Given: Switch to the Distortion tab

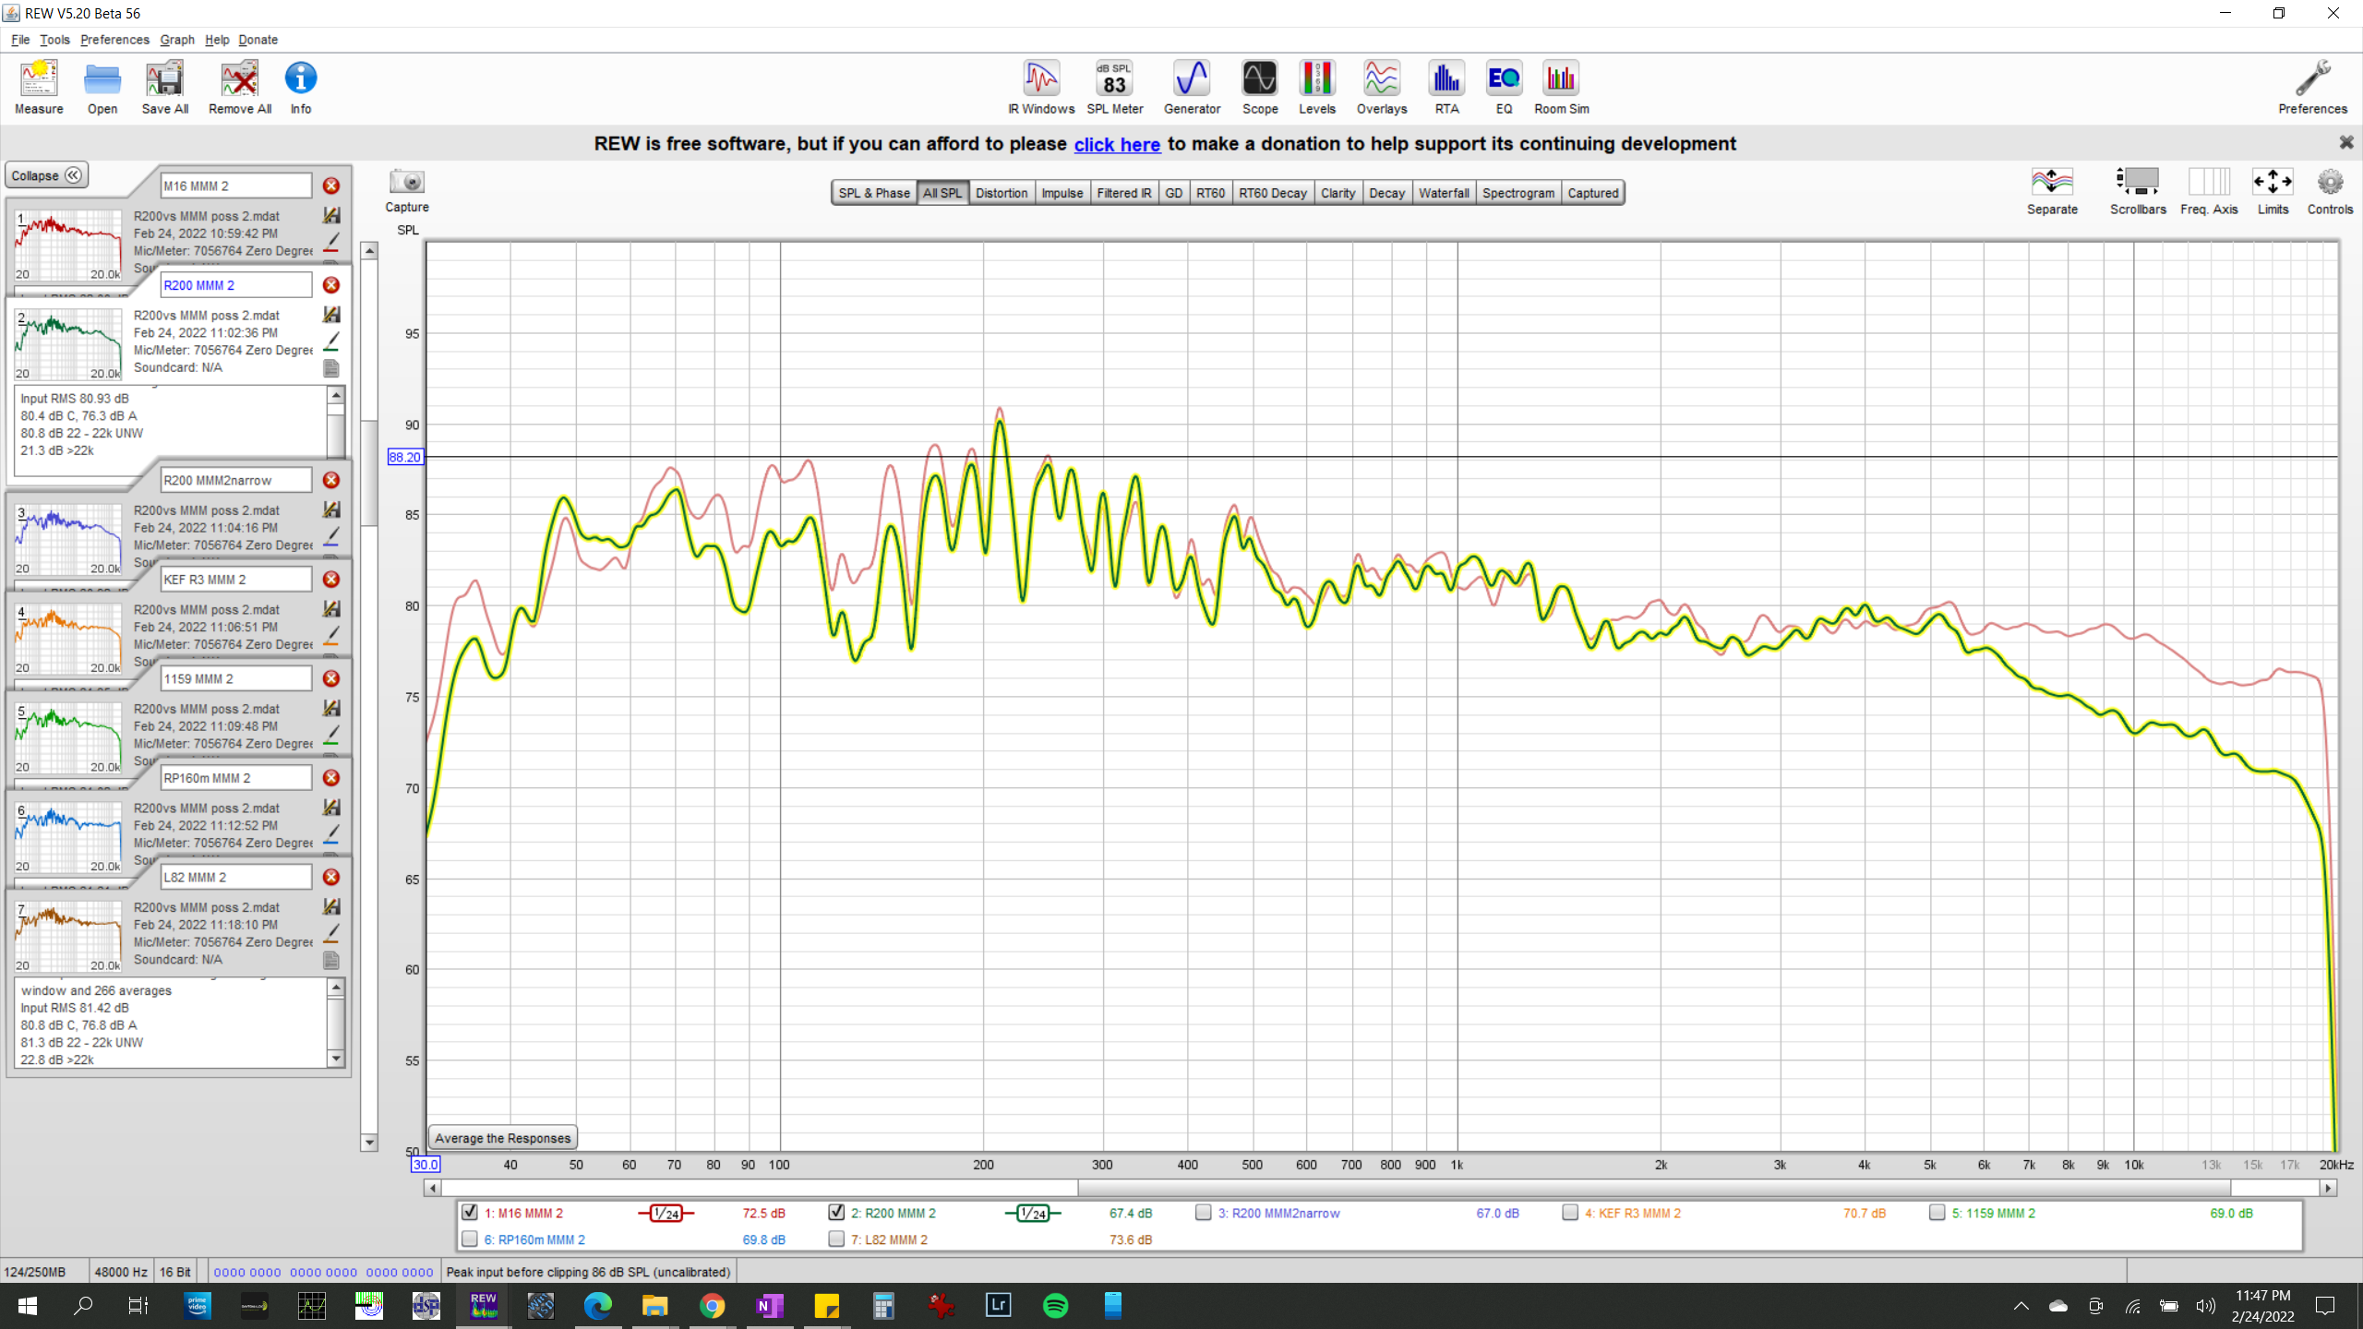Looking at the screenshot, I should tap(1002, 193).
